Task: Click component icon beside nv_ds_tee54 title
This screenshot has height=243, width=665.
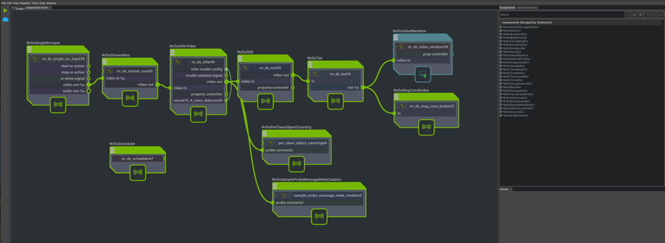Action: [x=315, y=74]
